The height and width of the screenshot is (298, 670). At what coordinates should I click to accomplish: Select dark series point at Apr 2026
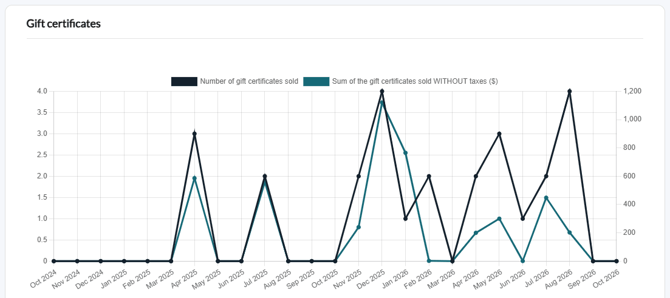point(476,176)
